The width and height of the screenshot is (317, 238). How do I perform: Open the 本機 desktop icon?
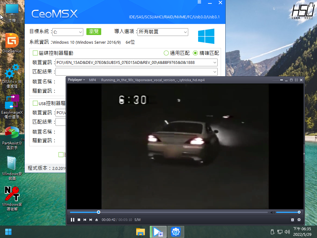click(12, 12)
